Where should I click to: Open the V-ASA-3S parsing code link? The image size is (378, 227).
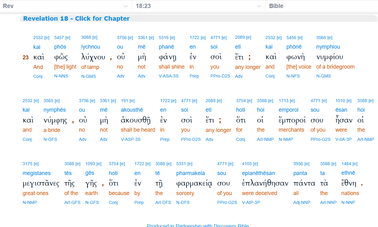168,76
